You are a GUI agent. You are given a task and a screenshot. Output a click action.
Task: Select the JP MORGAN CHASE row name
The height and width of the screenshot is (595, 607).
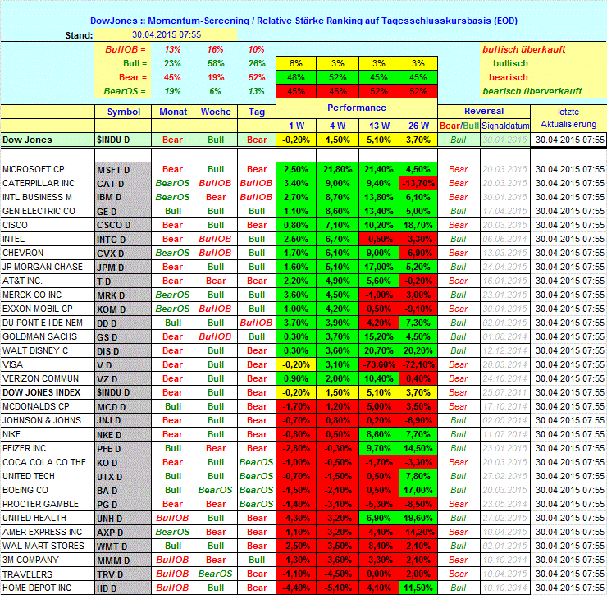[x=42, y=267]
